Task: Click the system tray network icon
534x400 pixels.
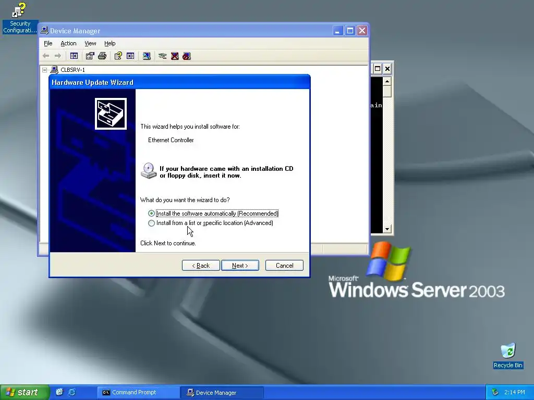Action: pyautogui.click(x=495, y=392)
